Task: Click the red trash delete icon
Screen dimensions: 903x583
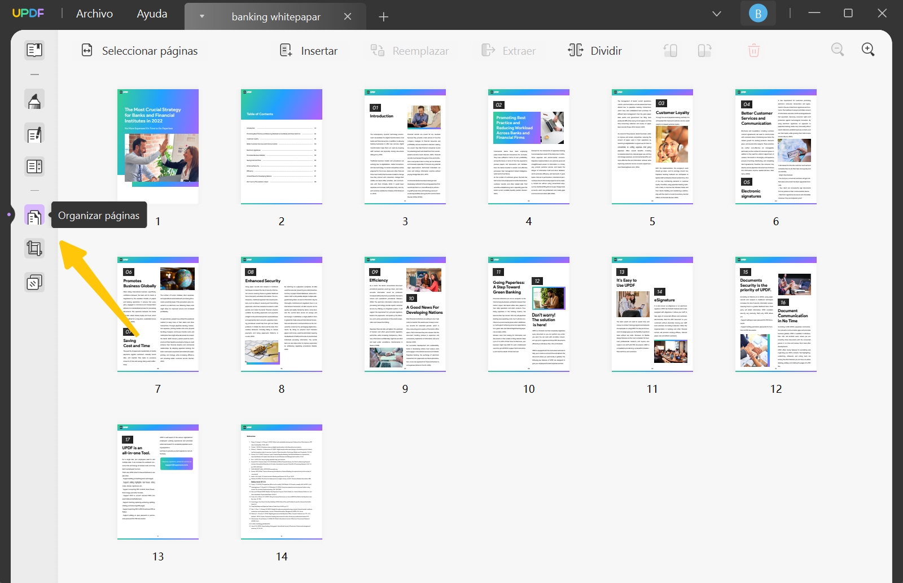Action: [753, 50]
